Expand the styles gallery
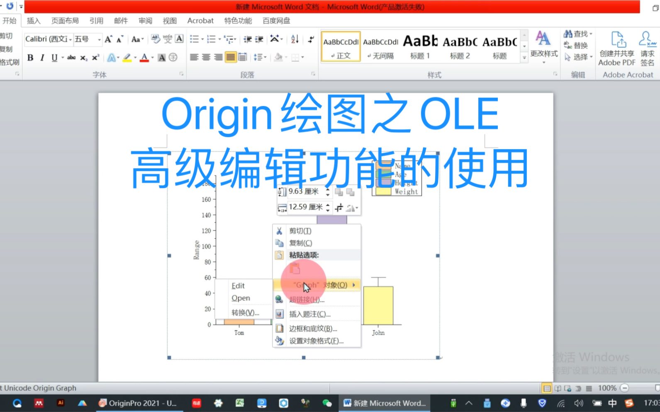660x412 pixels. pyautogui.click(x=524, y=58)
